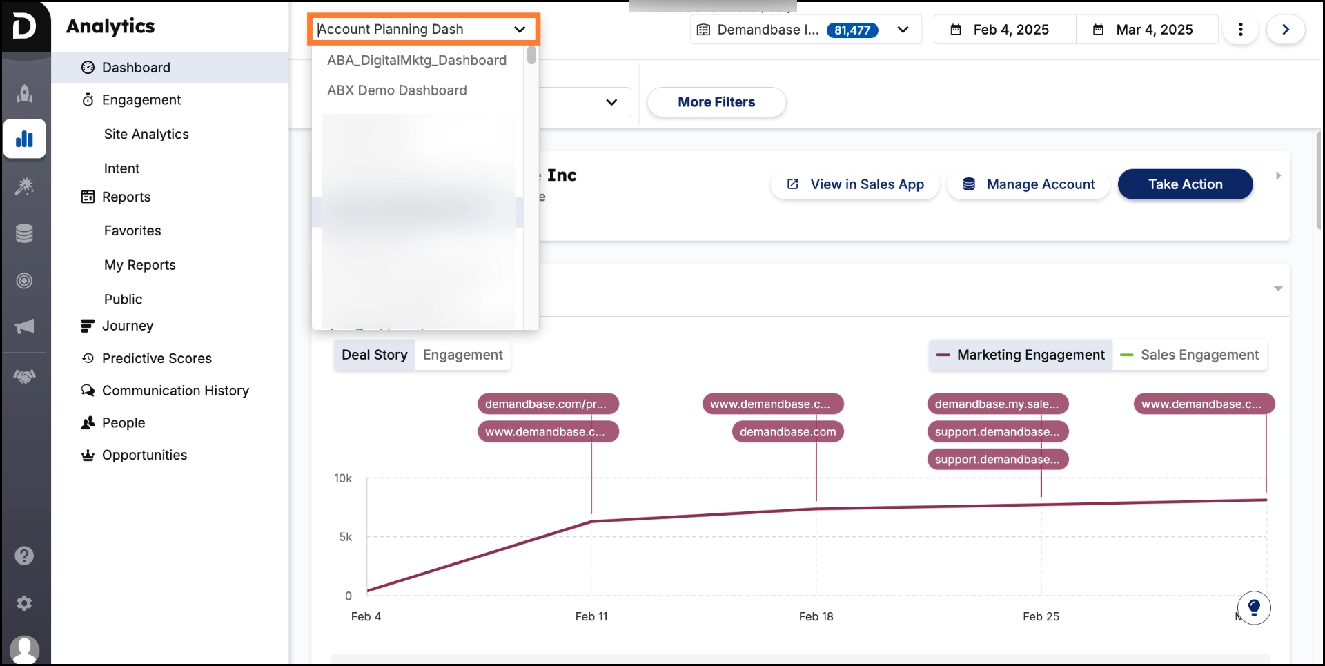Open the Demandbase list dropdown chevron
The height and width of the screenshot is (666, 1325).
click(x=904, y=30)
